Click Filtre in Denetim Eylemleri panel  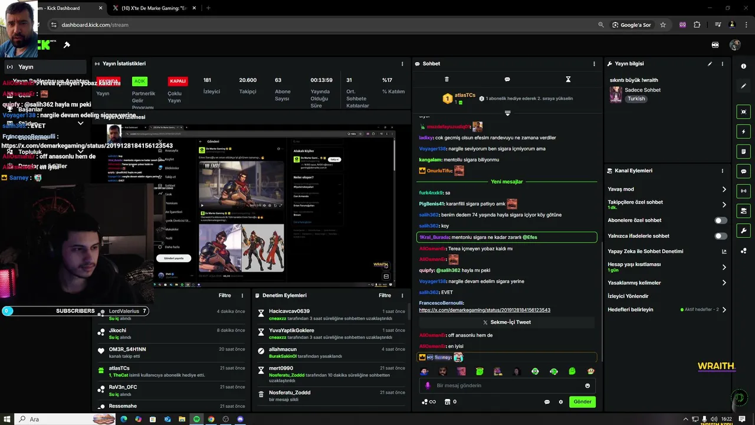point(385,295)
